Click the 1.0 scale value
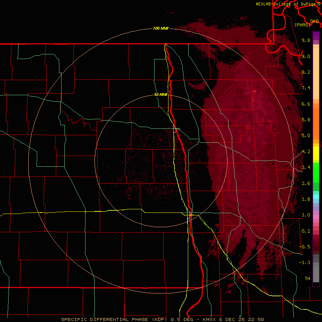The width and height of the screenshot is (322, 322). click(x=306, y=215)
